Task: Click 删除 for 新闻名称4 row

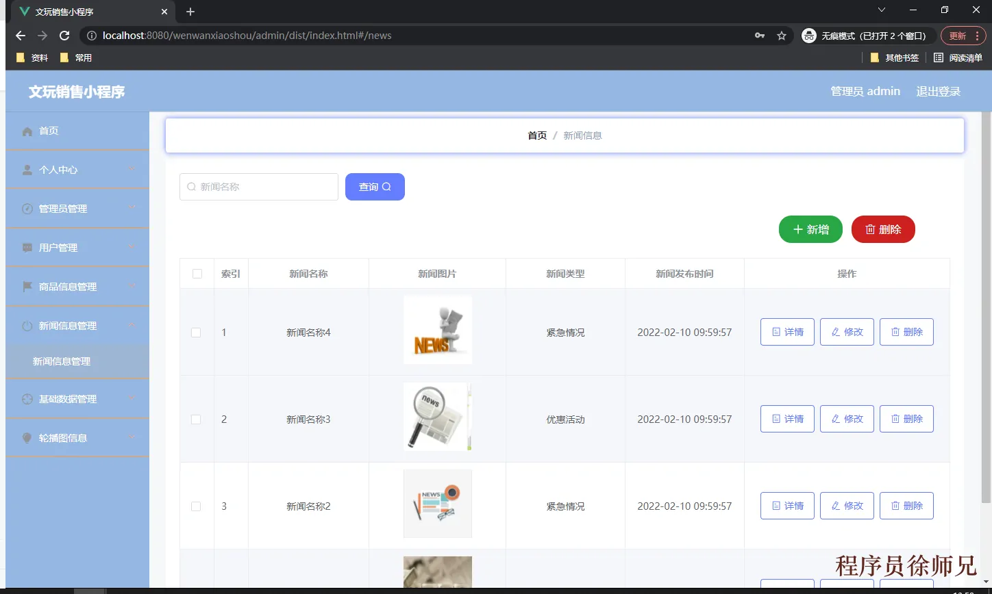Action: click(906, 332)
